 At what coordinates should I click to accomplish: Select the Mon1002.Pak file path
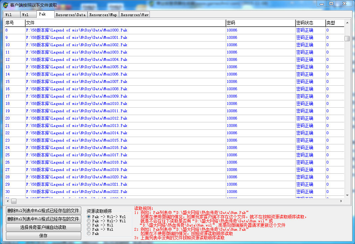coord(77,45)
